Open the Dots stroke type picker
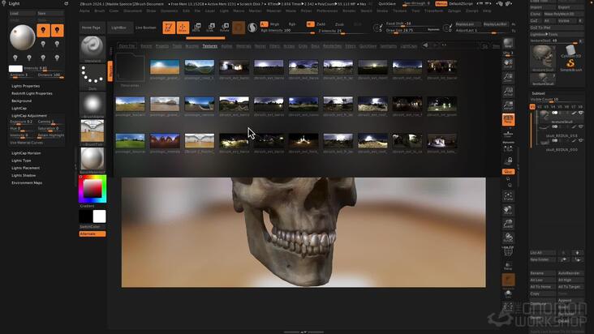Screen dimensions: 594x334 click(x=93, y=77)
